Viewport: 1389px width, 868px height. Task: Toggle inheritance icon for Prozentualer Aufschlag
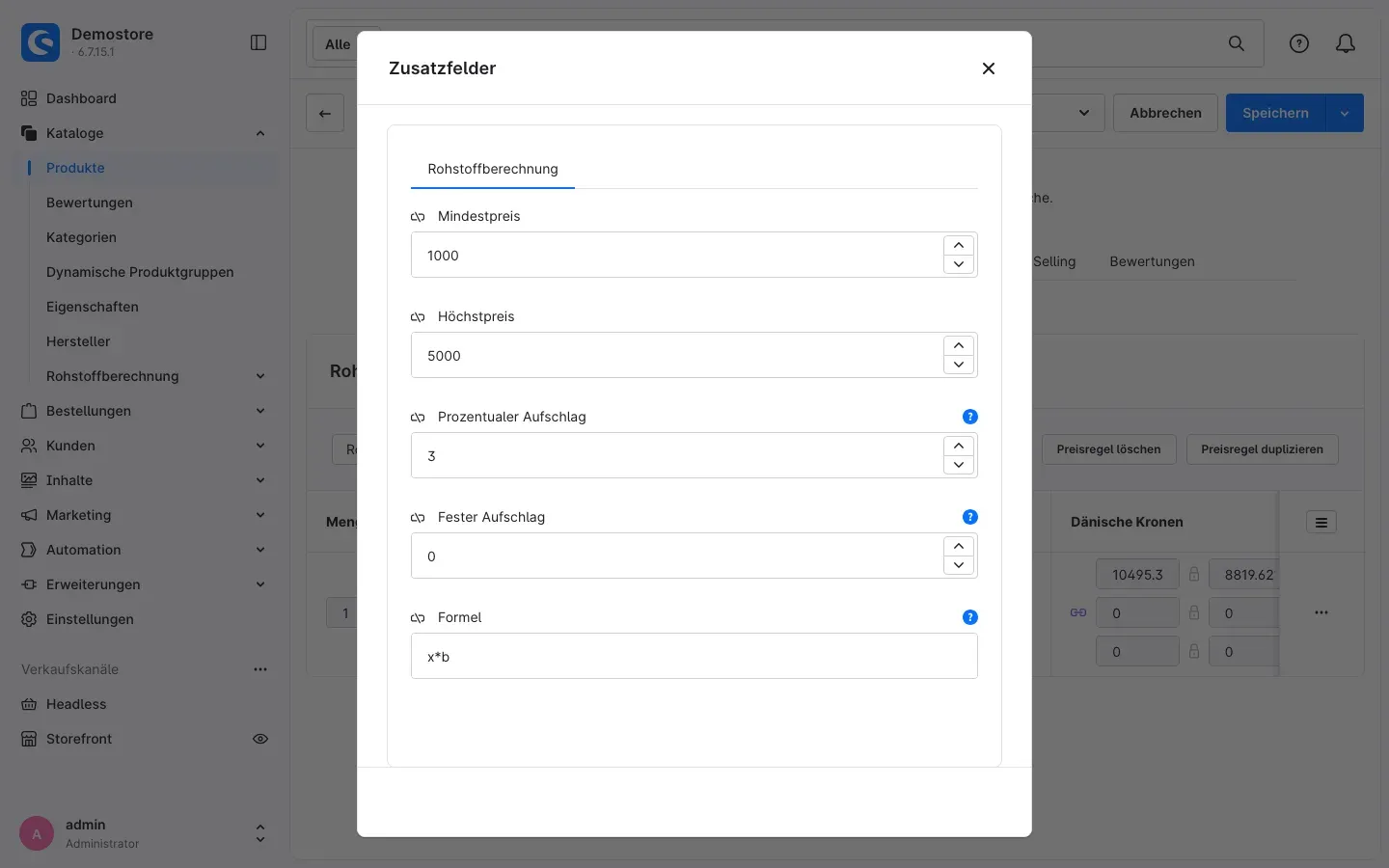[418, 418]
